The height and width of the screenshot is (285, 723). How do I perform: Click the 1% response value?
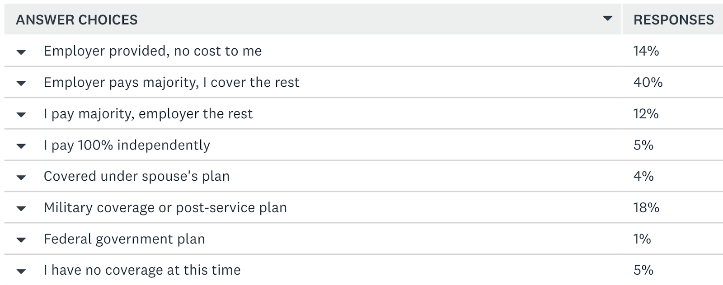pos(642,238)
